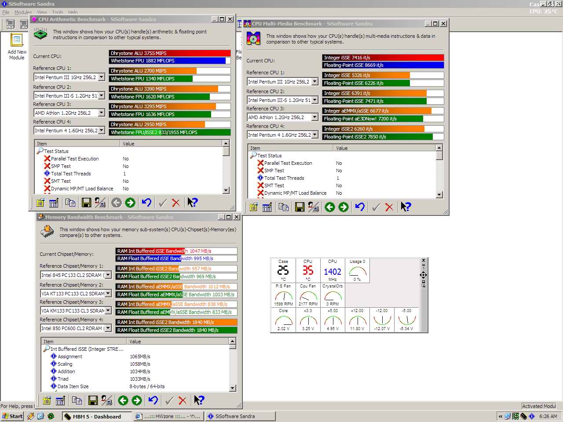Viewport: 563px width, 422px height.
Task: Switch to SiSoftware Sandra taskbar button
Action: (x=241, y=416)
